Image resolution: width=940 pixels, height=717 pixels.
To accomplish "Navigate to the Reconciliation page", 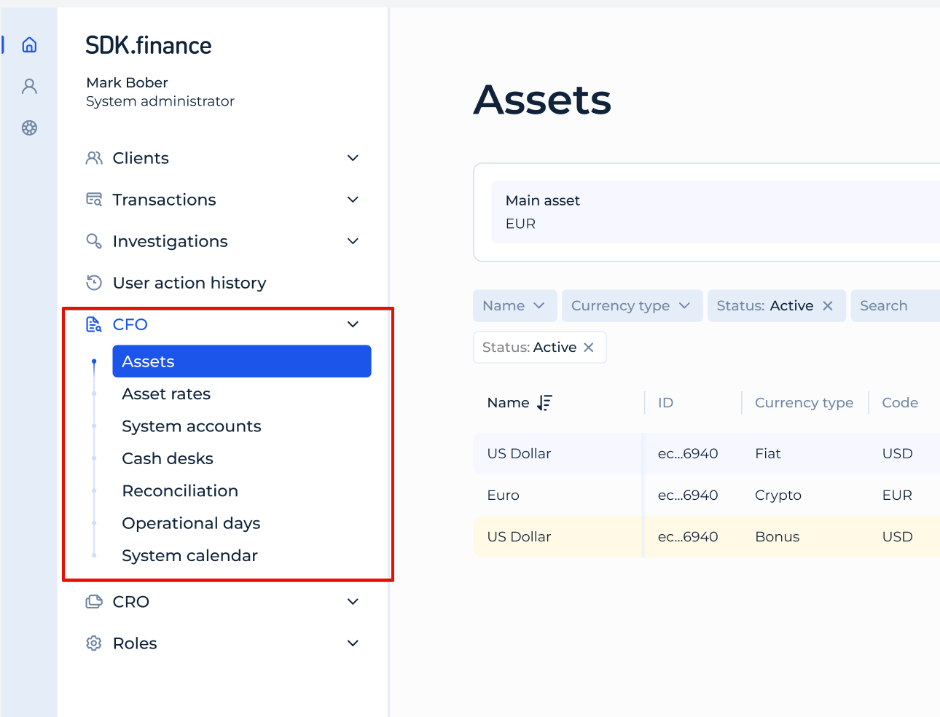I will 180,490.
